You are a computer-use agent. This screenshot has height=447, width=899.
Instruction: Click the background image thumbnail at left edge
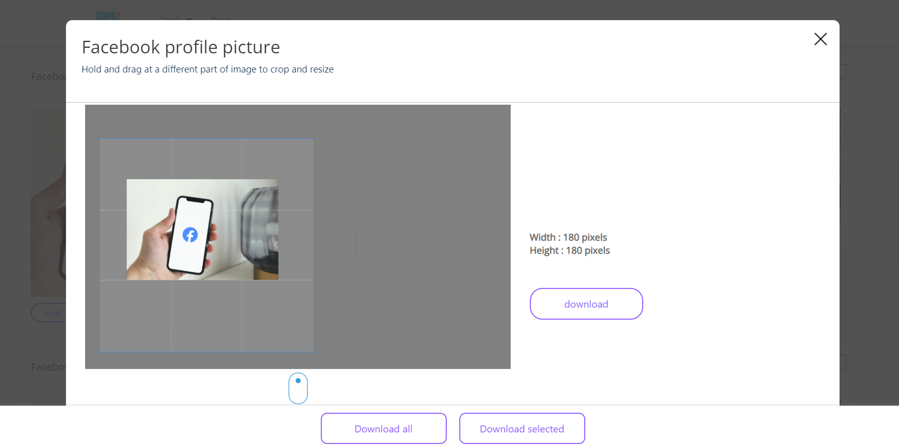48,201
